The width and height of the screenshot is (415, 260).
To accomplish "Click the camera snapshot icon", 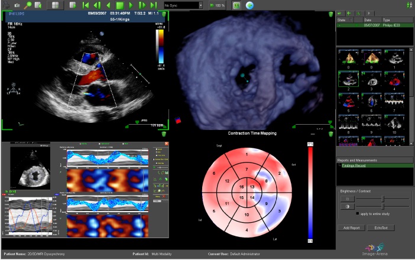I will point(17,5).
